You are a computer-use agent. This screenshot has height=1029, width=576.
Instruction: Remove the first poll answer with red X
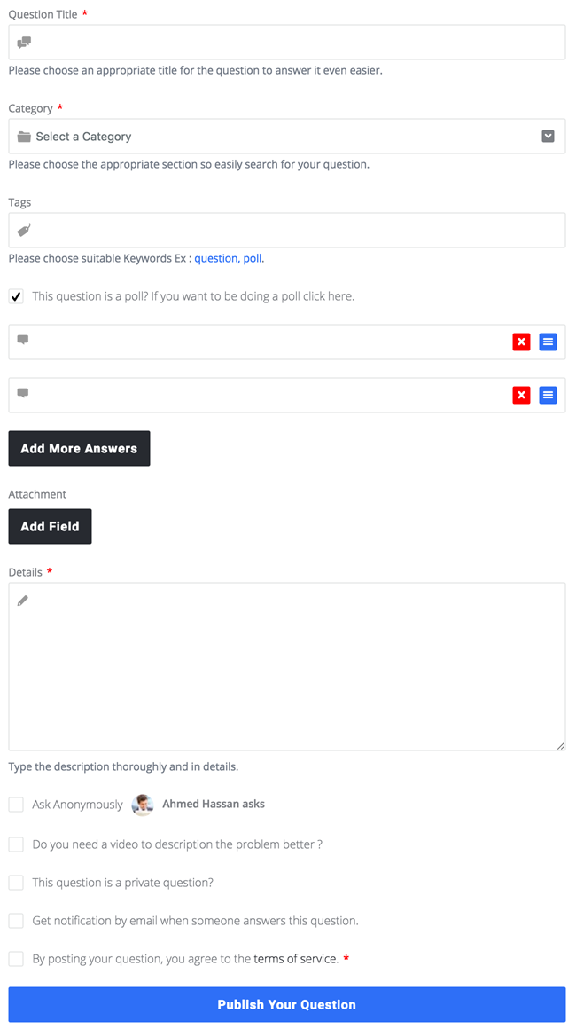click(x=522, y=342)
